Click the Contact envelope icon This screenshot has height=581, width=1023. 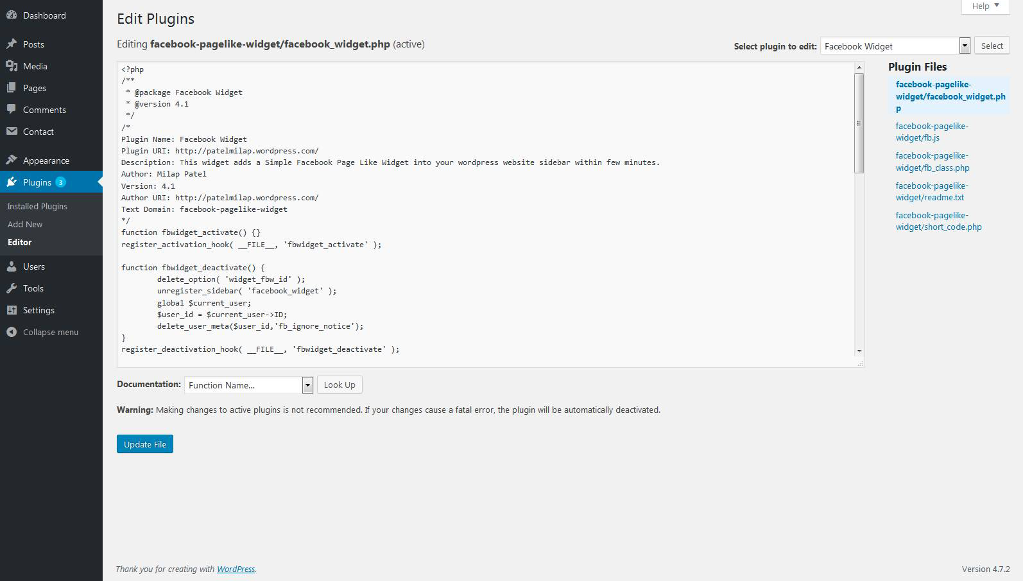pos(12,132)
